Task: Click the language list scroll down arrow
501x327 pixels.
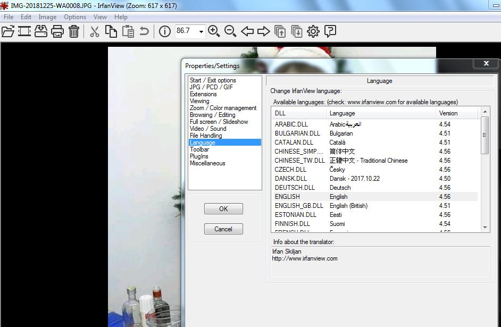Action: tap(485, 228)
